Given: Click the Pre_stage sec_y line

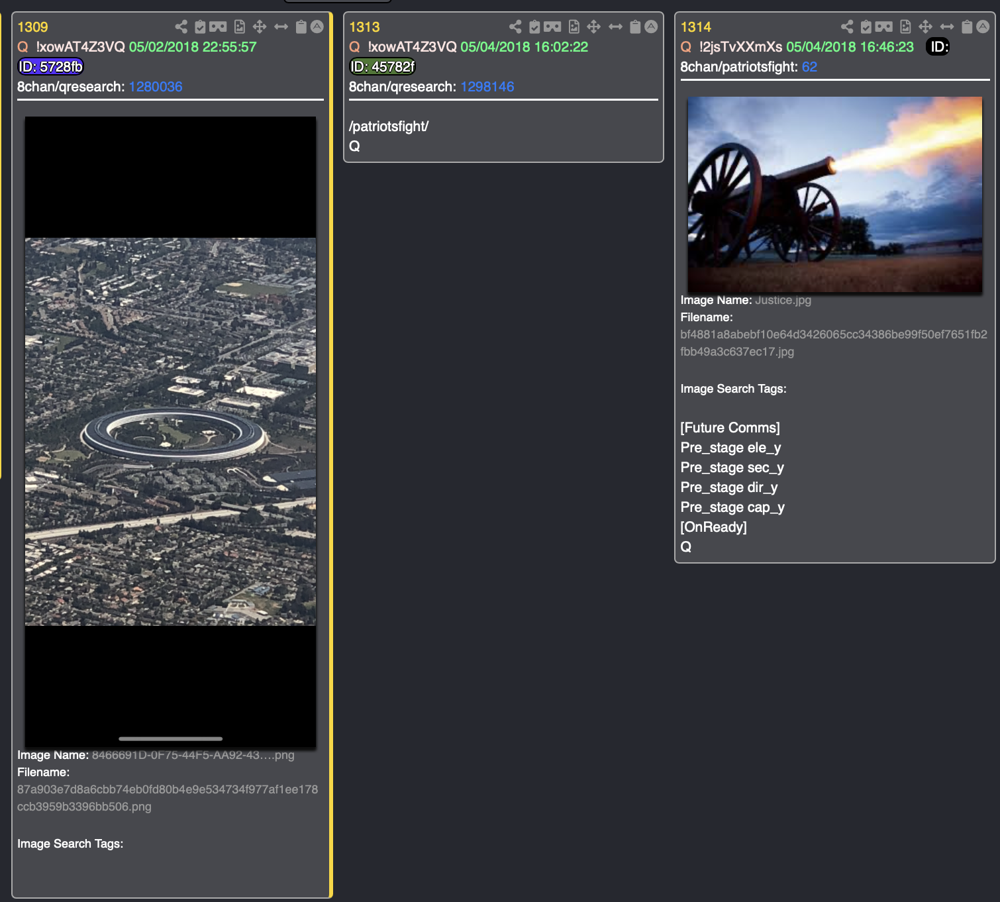Looking at the screenshot, I should coord(732,468).
